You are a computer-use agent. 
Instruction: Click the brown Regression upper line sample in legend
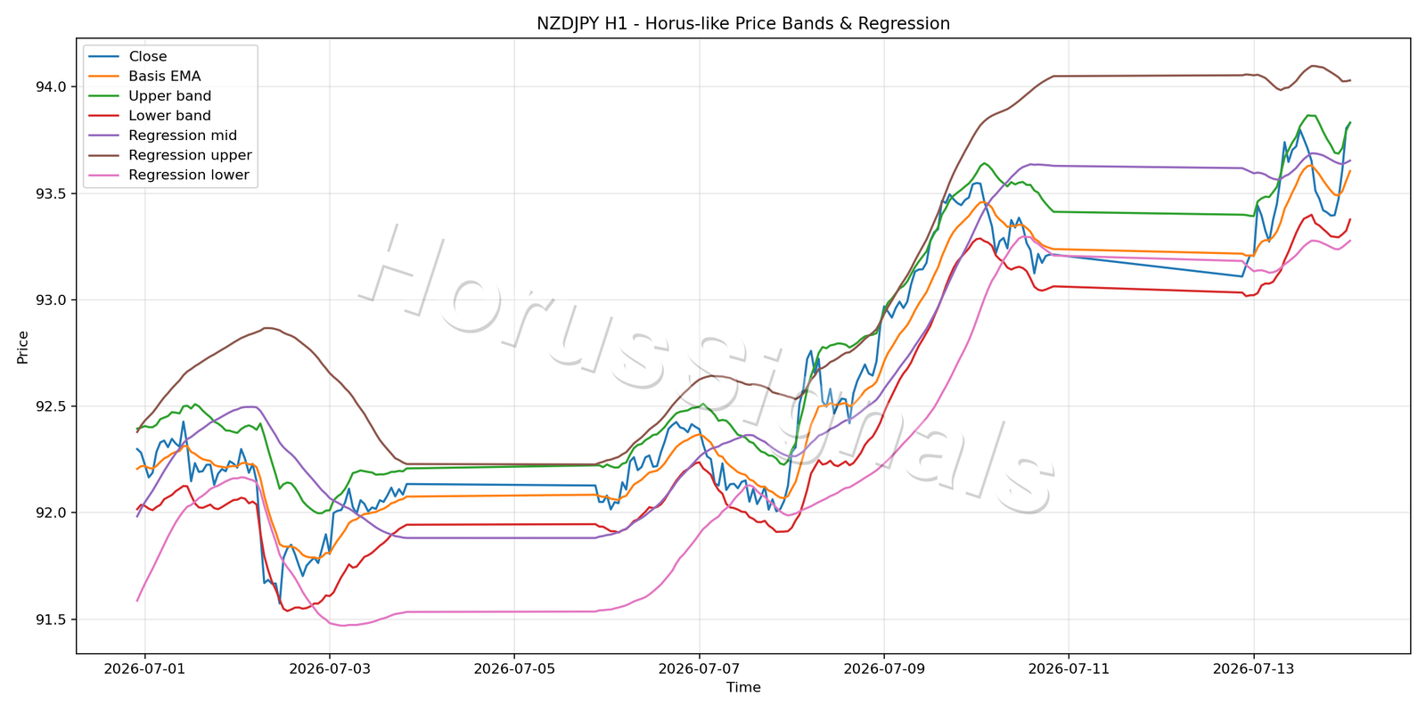point(104,155)
